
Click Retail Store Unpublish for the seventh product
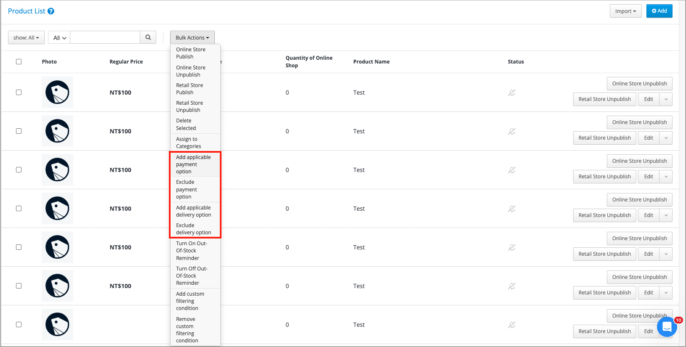[x=604, y=331]
